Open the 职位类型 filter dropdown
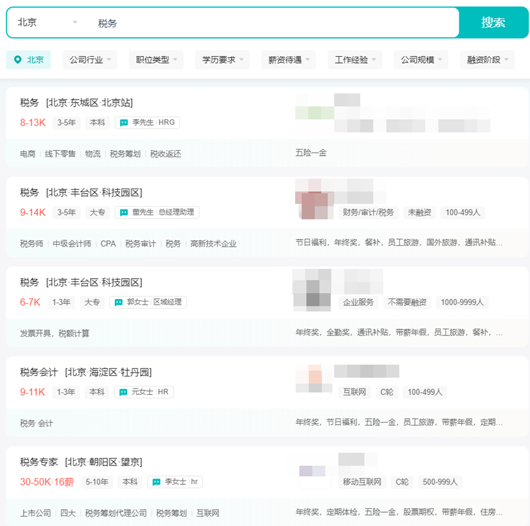This screenshot has width=530, height=526. (156, 59)
